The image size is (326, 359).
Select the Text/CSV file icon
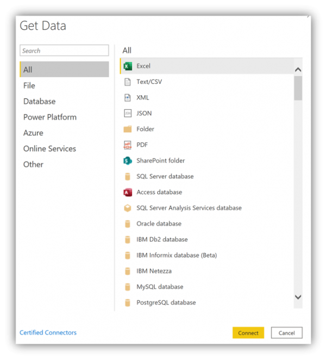tap(128, 82)
